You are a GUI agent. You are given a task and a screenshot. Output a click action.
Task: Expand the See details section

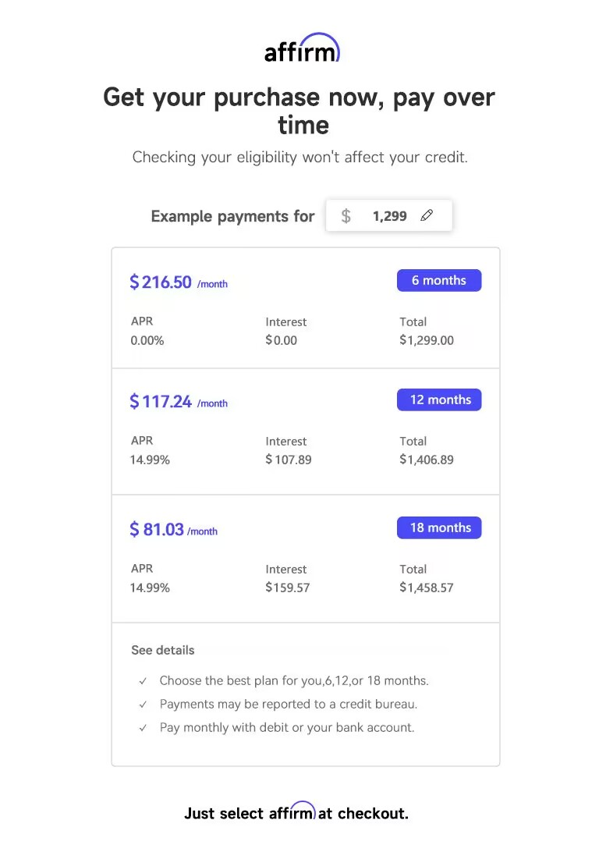point(163,650)
